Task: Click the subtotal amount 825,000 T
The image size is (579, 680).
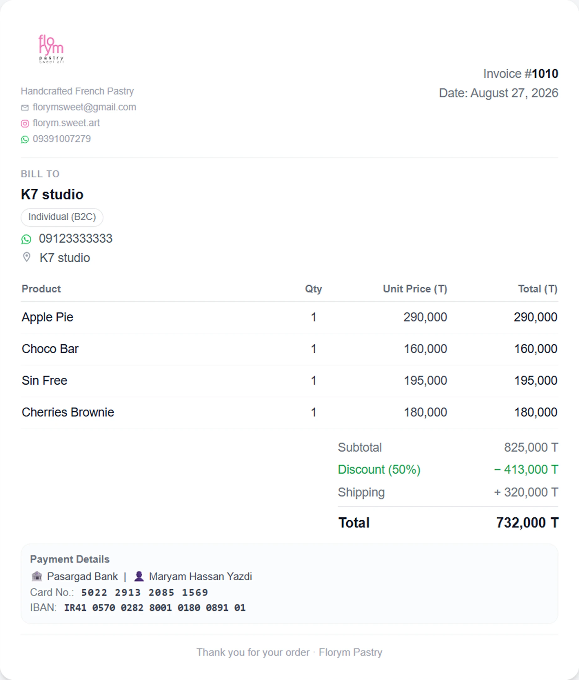Action: pyautogui.click(x=531, y=447)
